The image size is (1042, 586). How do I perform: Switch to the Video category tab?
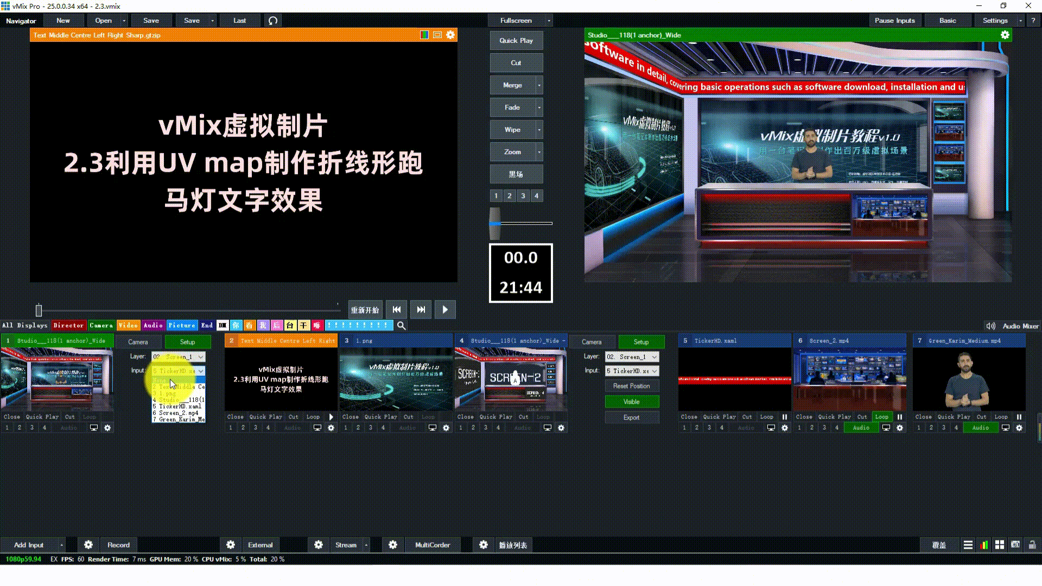point(128,326)
